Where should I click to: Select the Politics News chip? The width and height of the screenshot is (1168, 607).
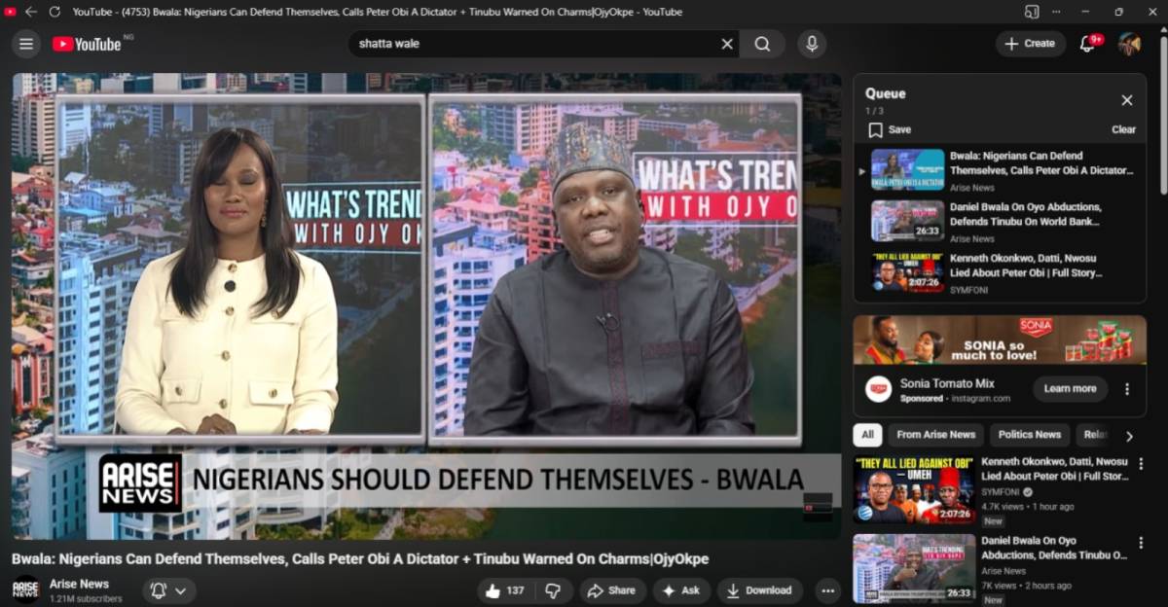pos(1029,435)
